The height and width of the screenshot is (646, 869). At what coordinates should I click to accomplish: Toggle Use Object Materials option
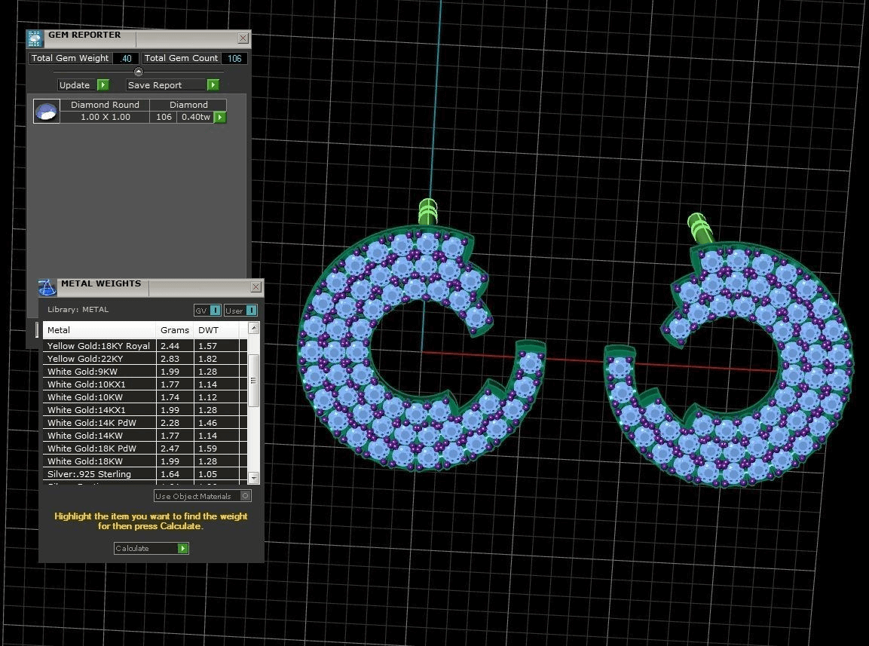[x=246, y=496]
